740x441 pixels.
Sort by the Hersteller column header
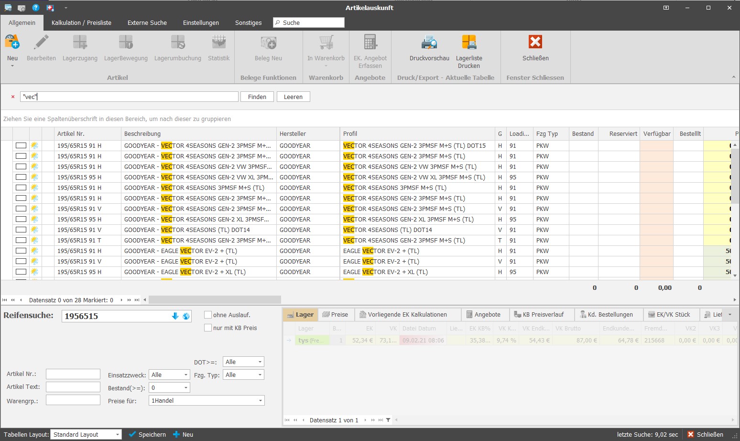(308, 133)
